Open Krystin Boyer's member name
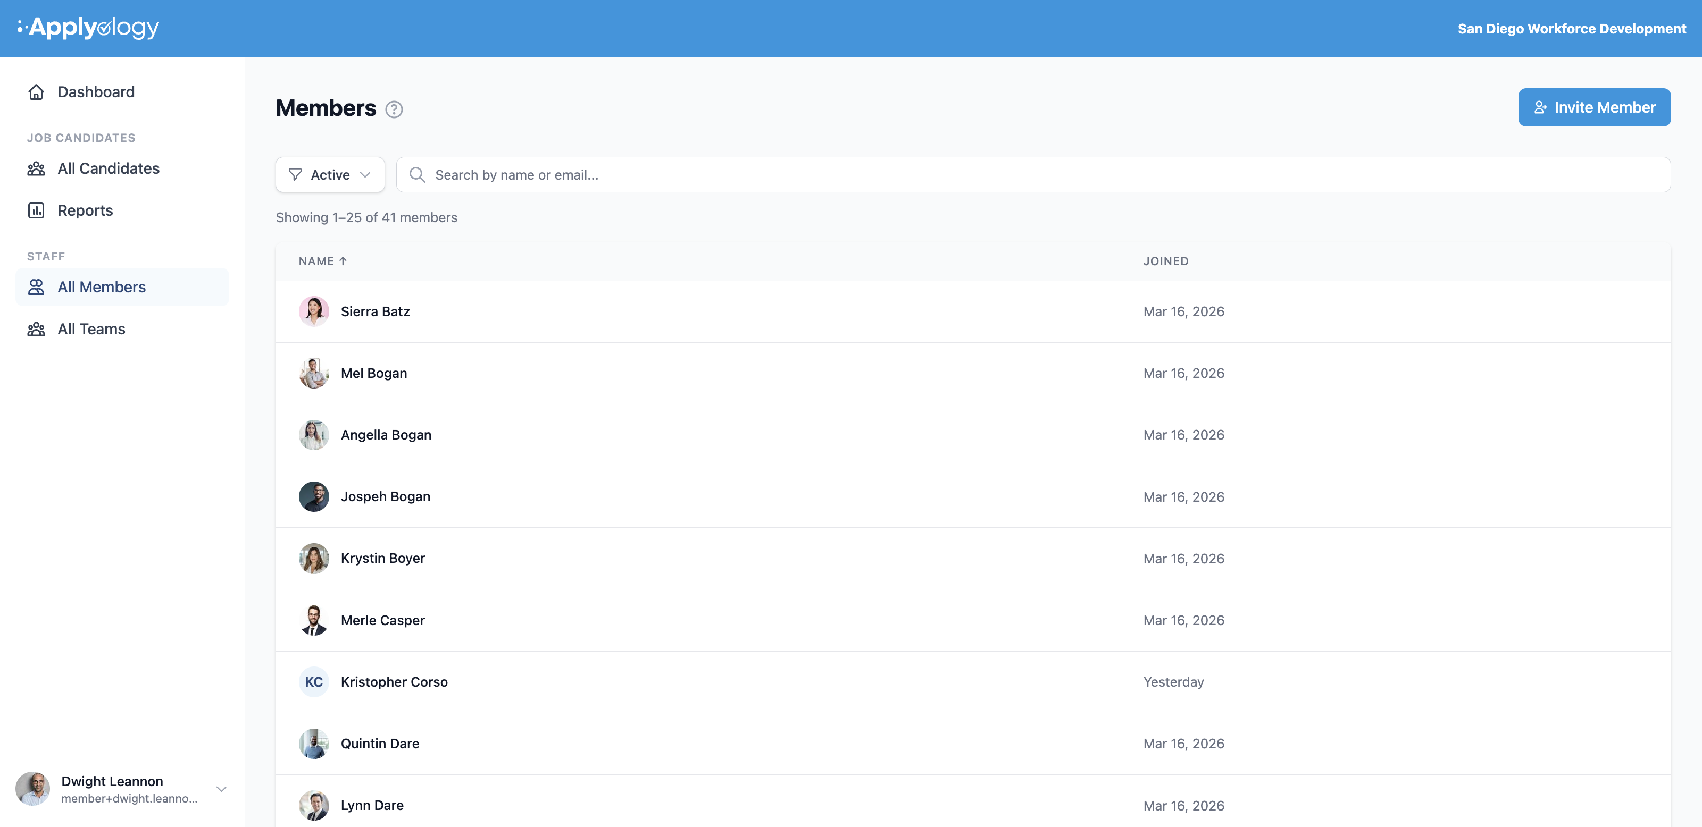 coord(382,559)
